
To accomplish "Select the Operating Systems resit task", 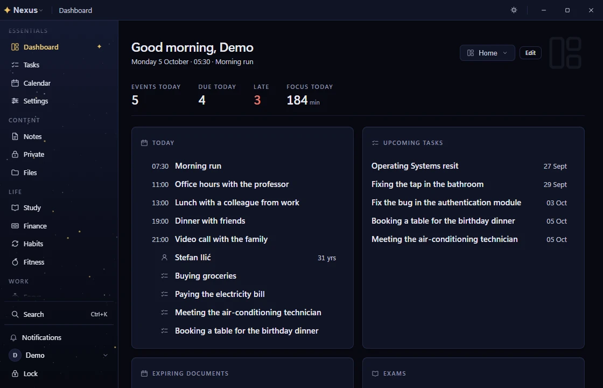I will (473, 166).
